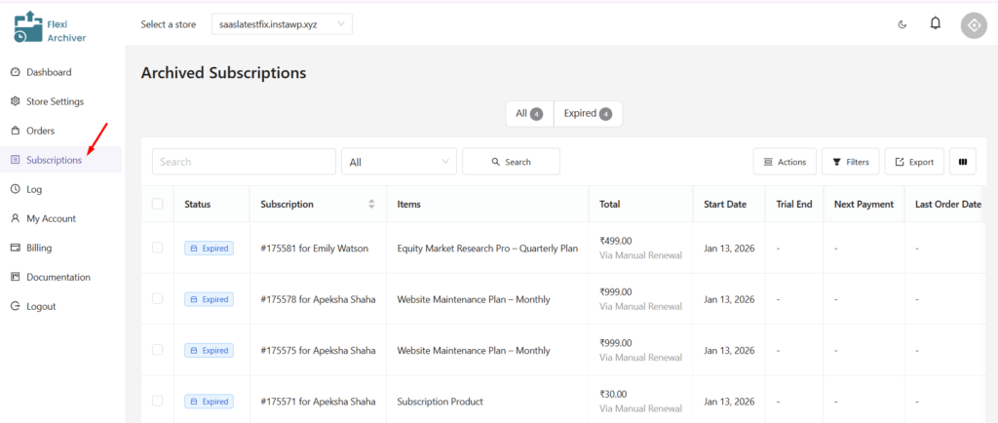Open the notifications bell
This screenshot has height=423, width=998.
pos(936,23)
